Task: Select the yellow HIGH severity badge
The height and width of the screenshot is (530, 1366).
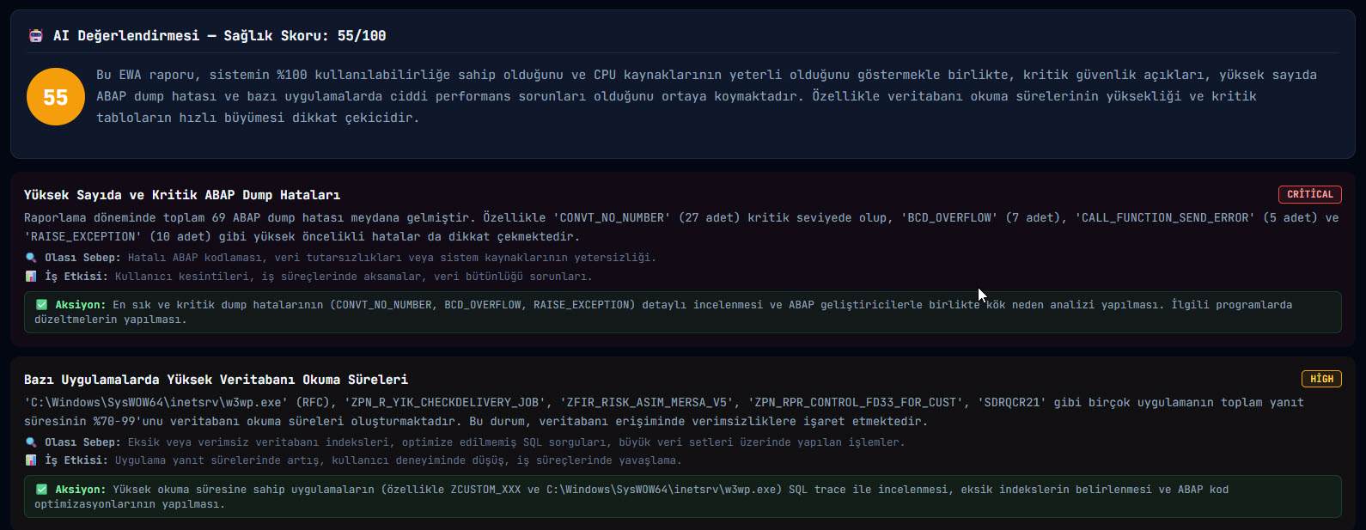Action: (1321, 379)
